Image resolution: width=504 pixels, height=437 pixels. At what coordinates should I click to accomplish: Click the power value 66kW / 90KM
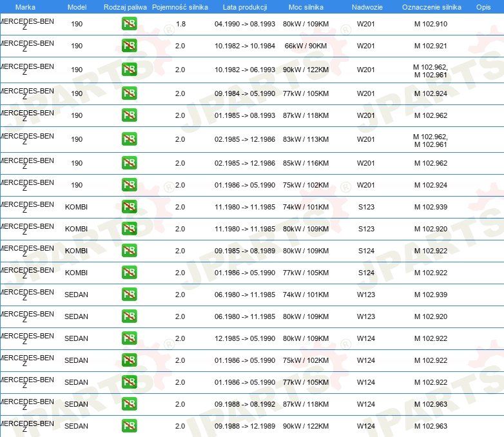(305, 46)
